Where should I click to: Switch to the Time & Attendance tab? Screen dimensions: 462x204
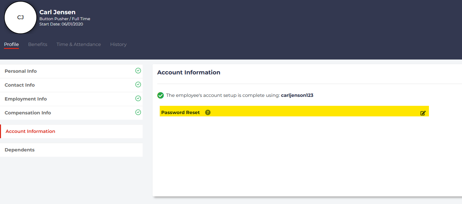78,44
